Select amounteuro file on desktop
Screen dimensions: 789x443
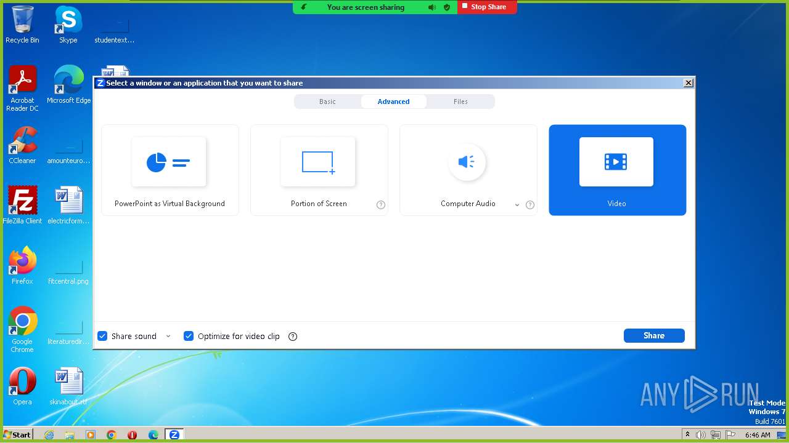(68, 150)
